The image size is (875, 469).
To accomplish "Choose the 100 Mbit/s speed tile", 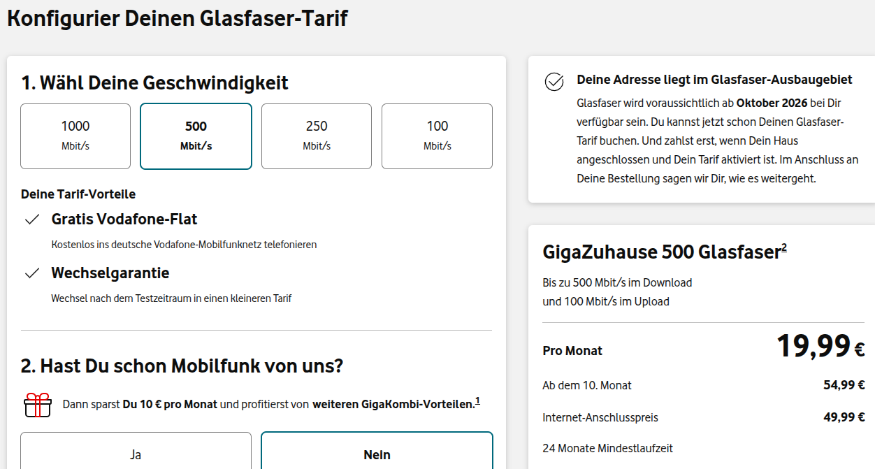I will point(437,136).
